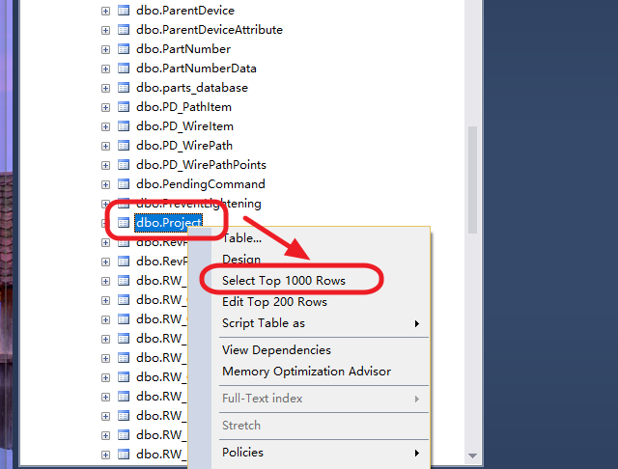The image size is (618, 469).
Task: Click the scrollbar down arrow
Action: point(472,455)
